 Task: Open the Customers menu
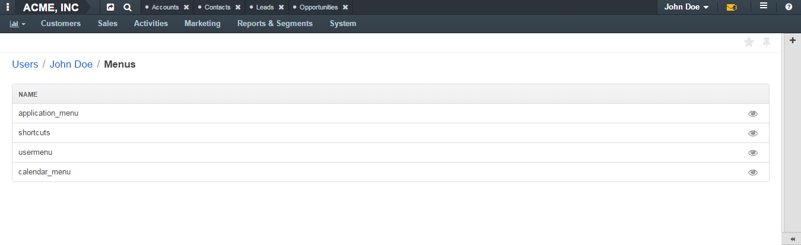61,24
